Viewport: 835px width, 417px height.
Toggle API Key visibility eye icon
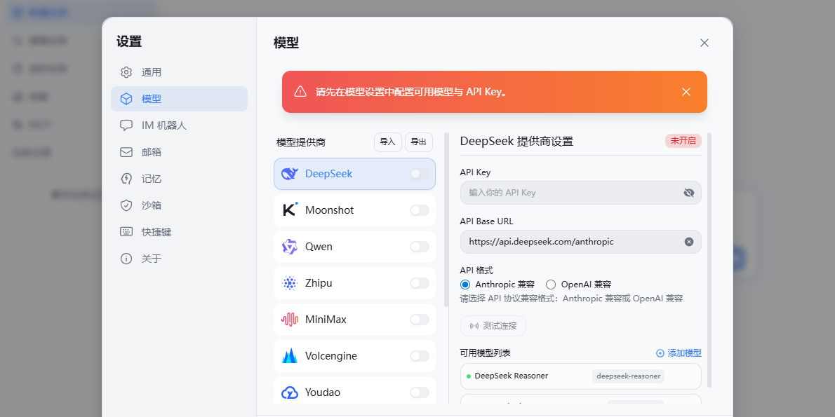[689, 193]
